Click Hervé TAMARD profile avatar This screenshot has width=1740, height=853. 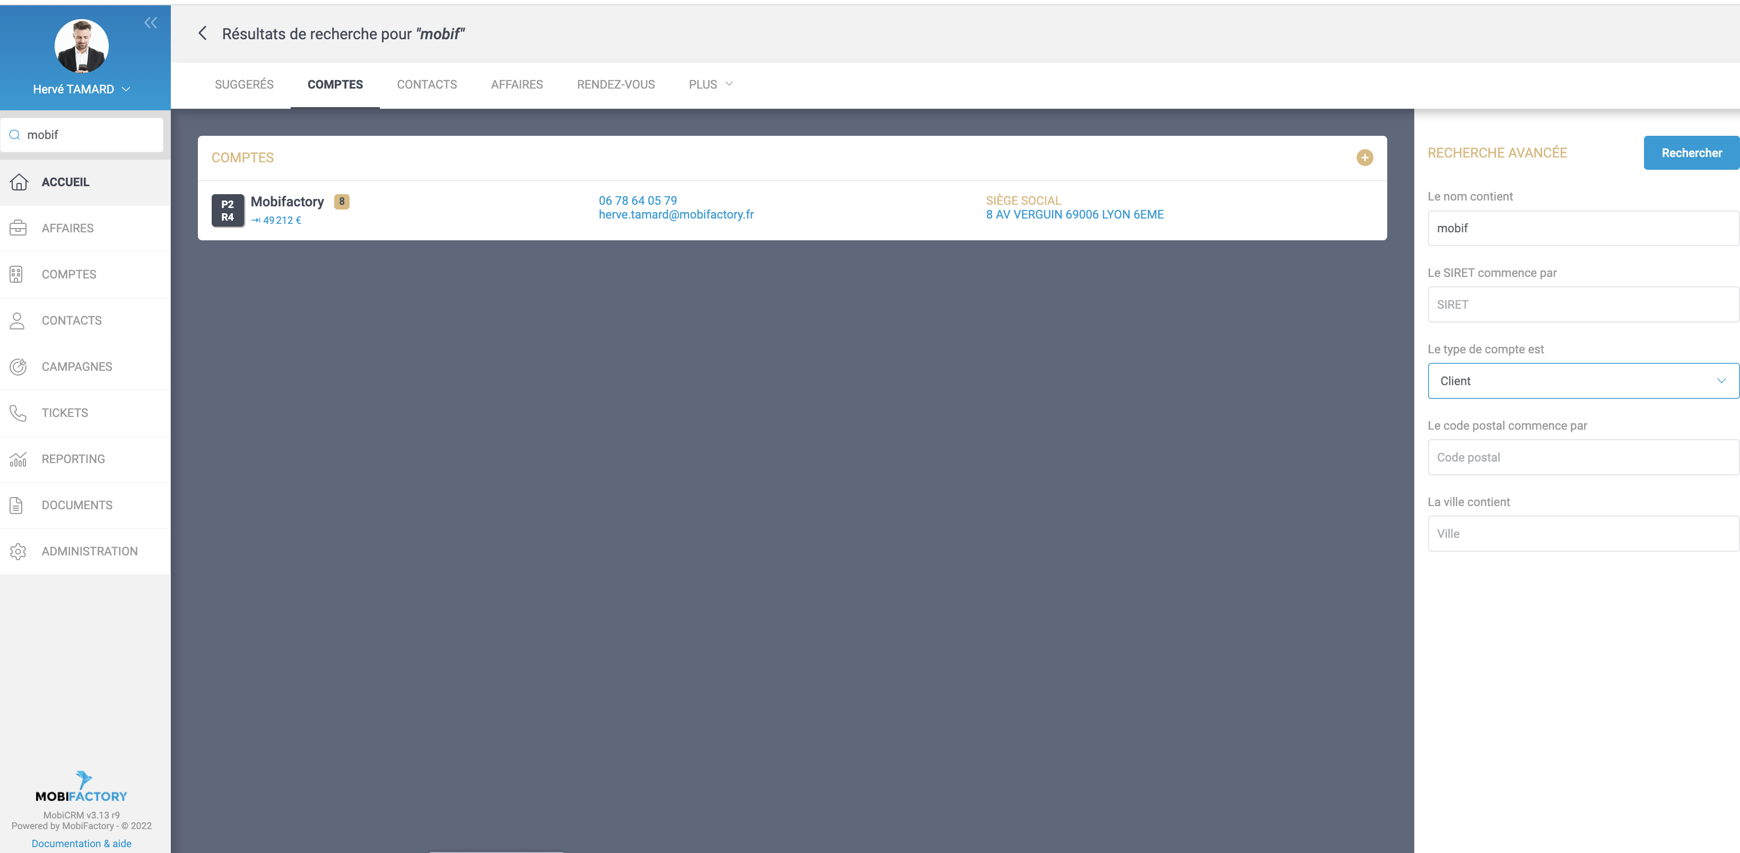[82, 46]
